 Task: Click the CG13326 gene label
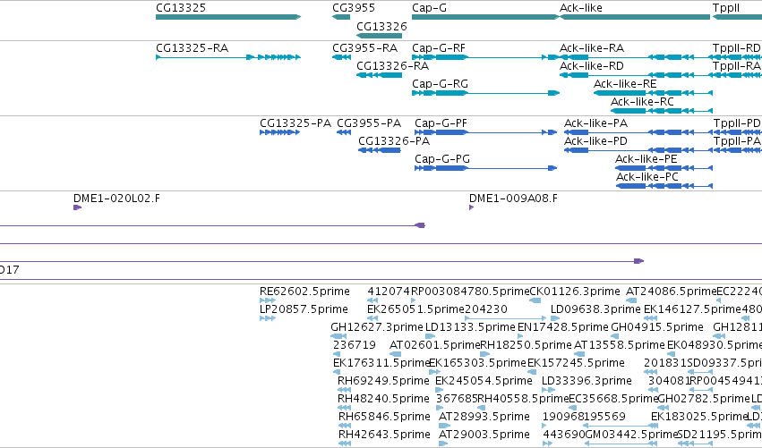coord(381,27)
